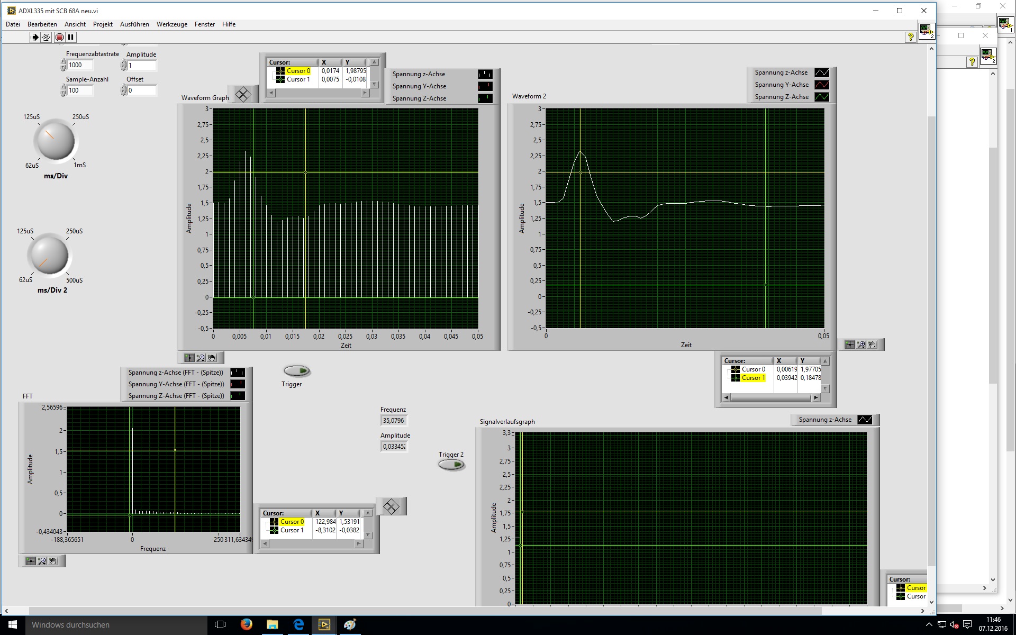Open the Werkzeuge menu
The image size is (1016, 635).
tap(171, 24)
